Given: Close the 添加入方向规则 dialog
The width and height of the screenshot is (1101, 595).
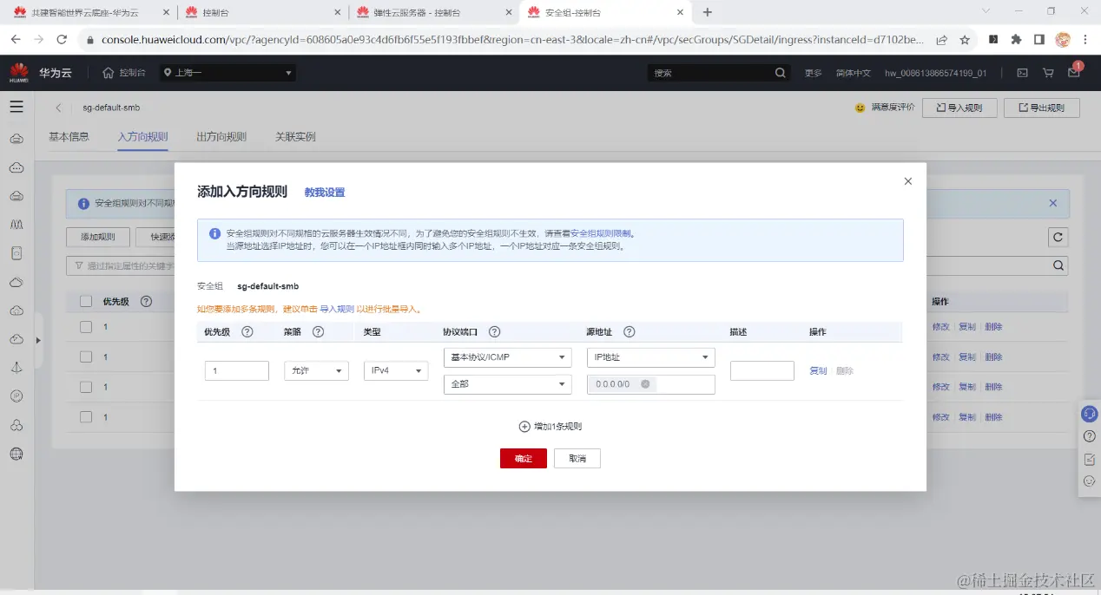Looking at the screenshot, I should click(908, 181).
